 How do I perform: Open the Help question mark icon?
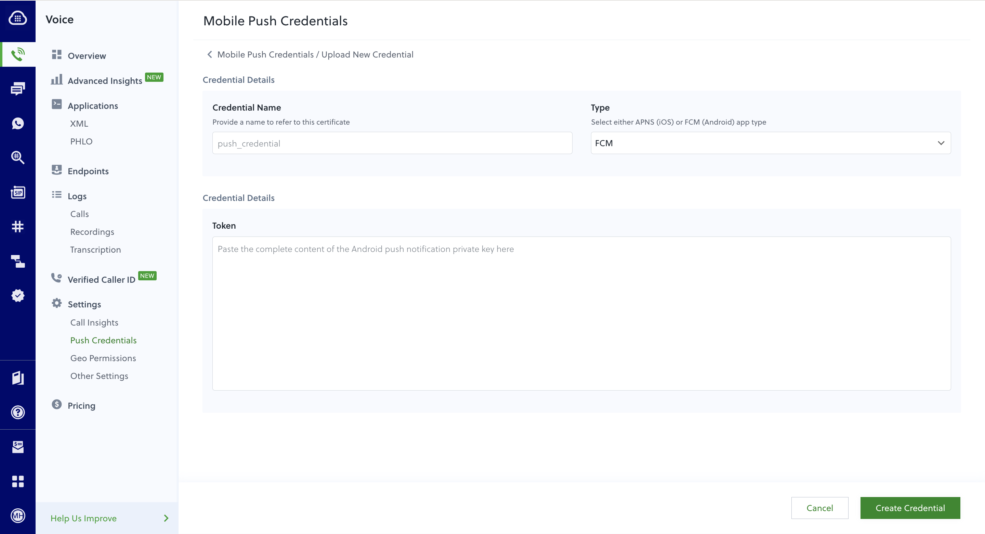[17, 412]
